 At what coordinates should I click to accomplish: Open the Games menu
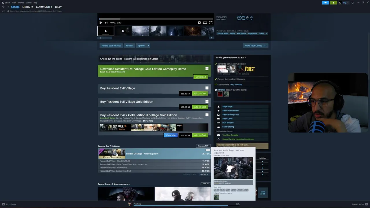pyautogui.click(x=29, y=3)
